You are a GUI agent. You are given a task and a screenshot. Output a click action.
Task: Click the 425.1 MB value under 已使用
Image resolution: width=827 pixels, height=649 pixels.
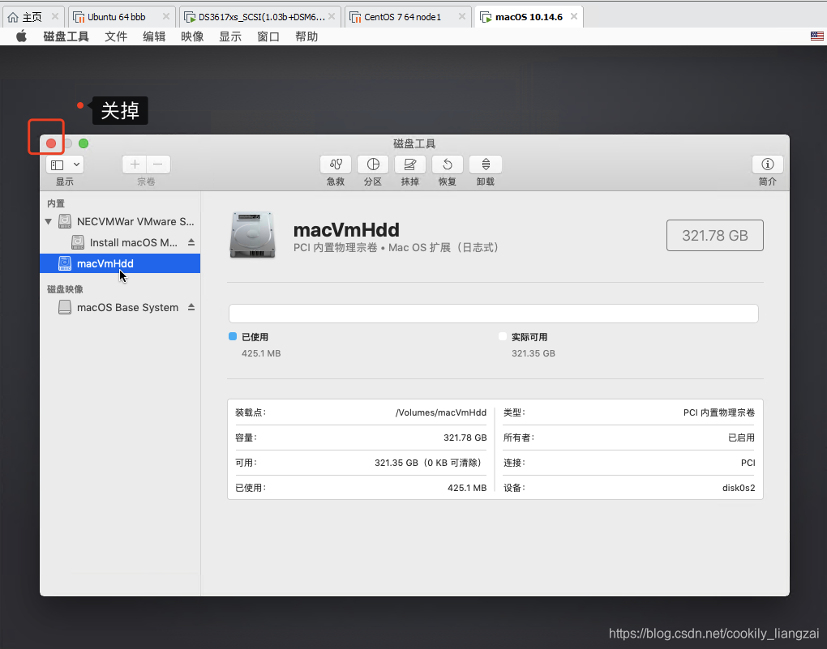point(261,353)
